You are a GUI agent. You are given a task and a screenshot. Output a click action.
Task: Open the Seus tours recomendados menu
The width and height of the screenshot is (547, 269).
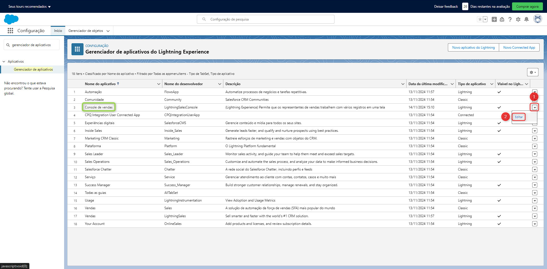point(29,7)
